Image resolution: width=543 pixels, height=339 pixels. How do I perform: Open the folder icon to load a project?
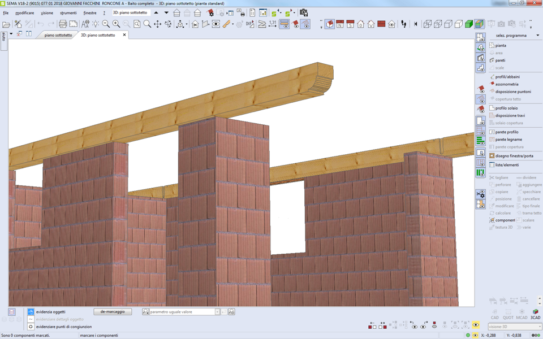(x=6, y=24)
